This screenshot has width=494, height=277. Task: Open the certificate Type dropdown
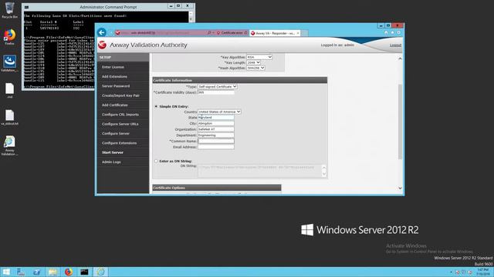pos(218,86)
